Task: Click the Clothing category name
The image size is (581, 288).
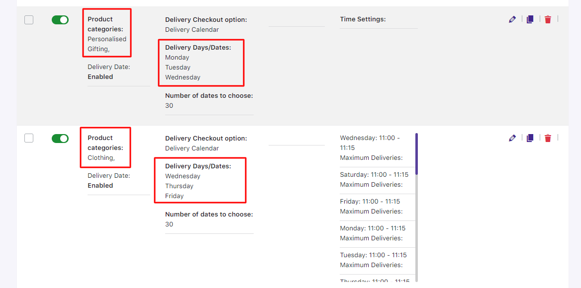Action: [x=101, y=158]
